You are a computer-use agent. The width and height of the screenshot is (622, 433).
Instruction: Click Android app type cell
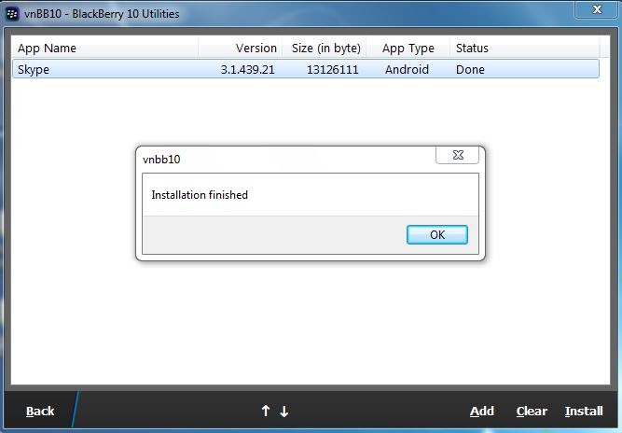(407, 69)
